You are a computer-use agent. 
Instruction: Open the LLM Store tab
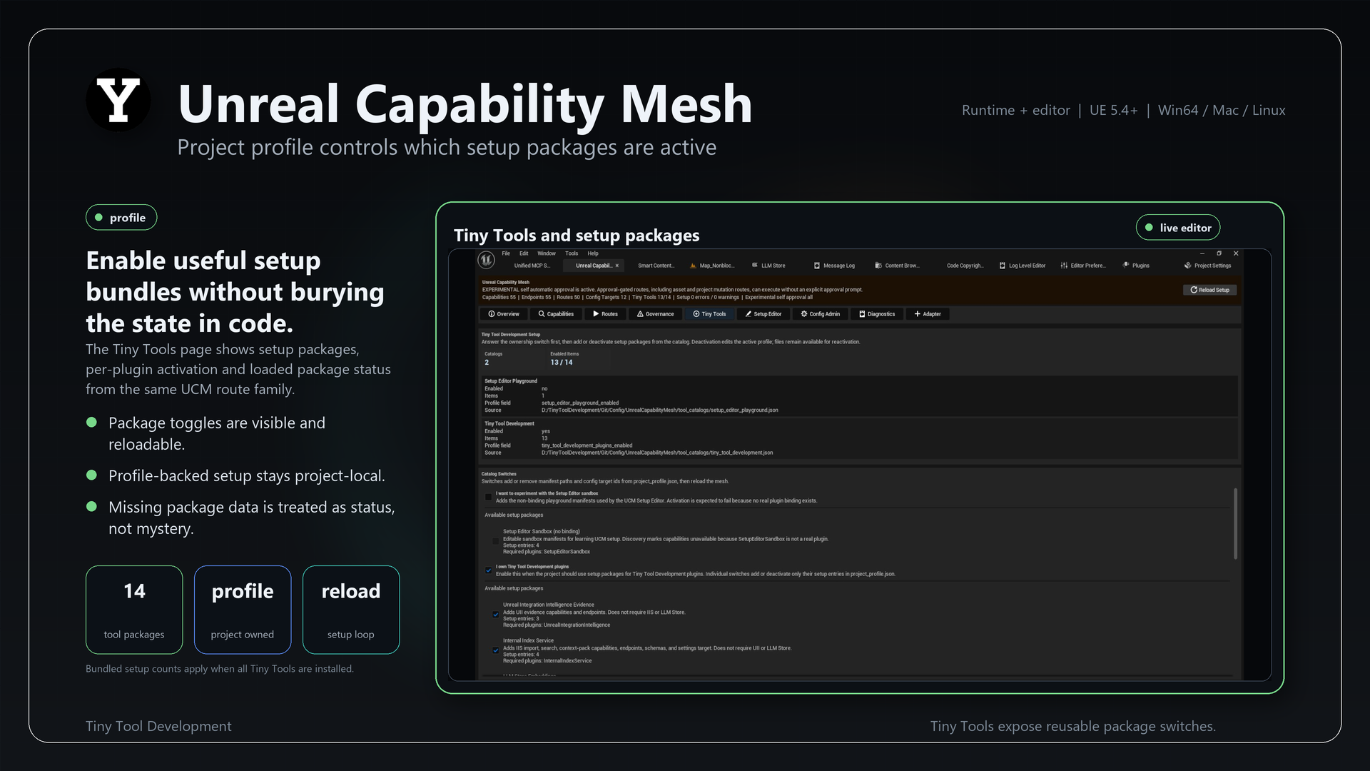768,266
